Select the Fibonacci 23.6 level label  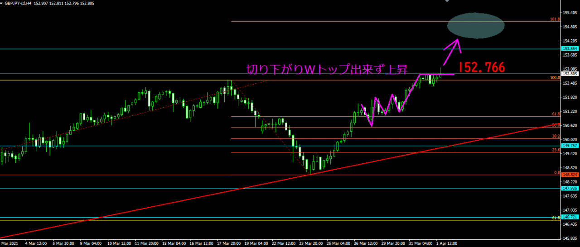[x=557, y=150]
